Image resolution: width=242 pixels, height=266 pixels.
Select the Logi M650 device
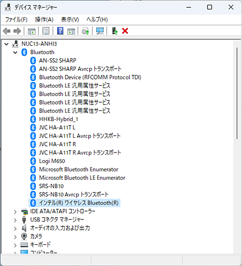(x=52, y=161)
